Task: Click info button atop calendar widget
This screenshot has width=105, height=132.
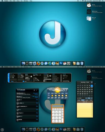Action: click(92, 82)
